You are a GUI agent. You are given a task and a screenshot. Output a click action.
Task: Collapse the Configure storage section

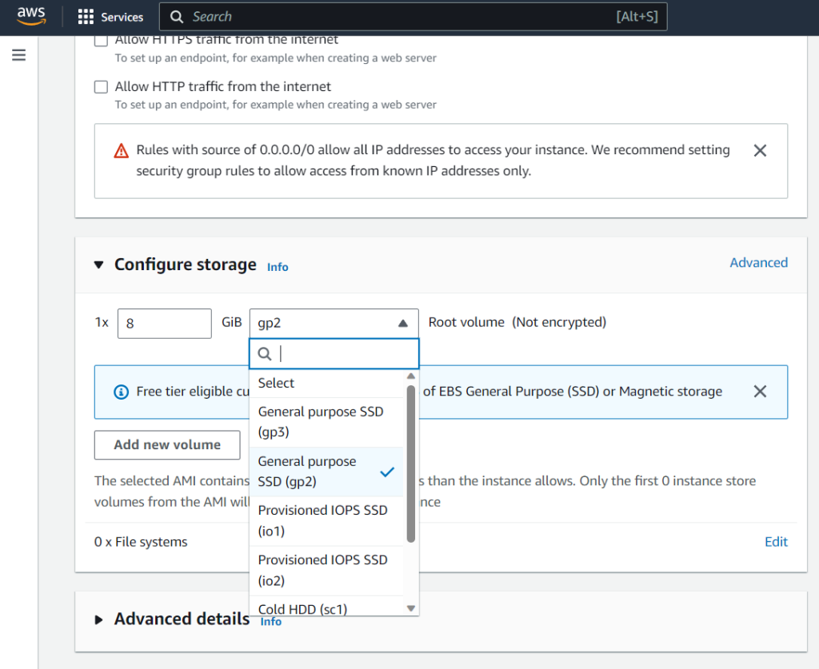tap(99, 265)
